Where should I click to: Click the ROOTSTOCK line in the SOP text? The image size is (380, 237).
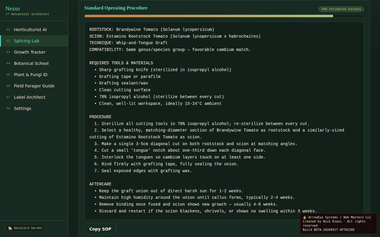coord(152,30)
